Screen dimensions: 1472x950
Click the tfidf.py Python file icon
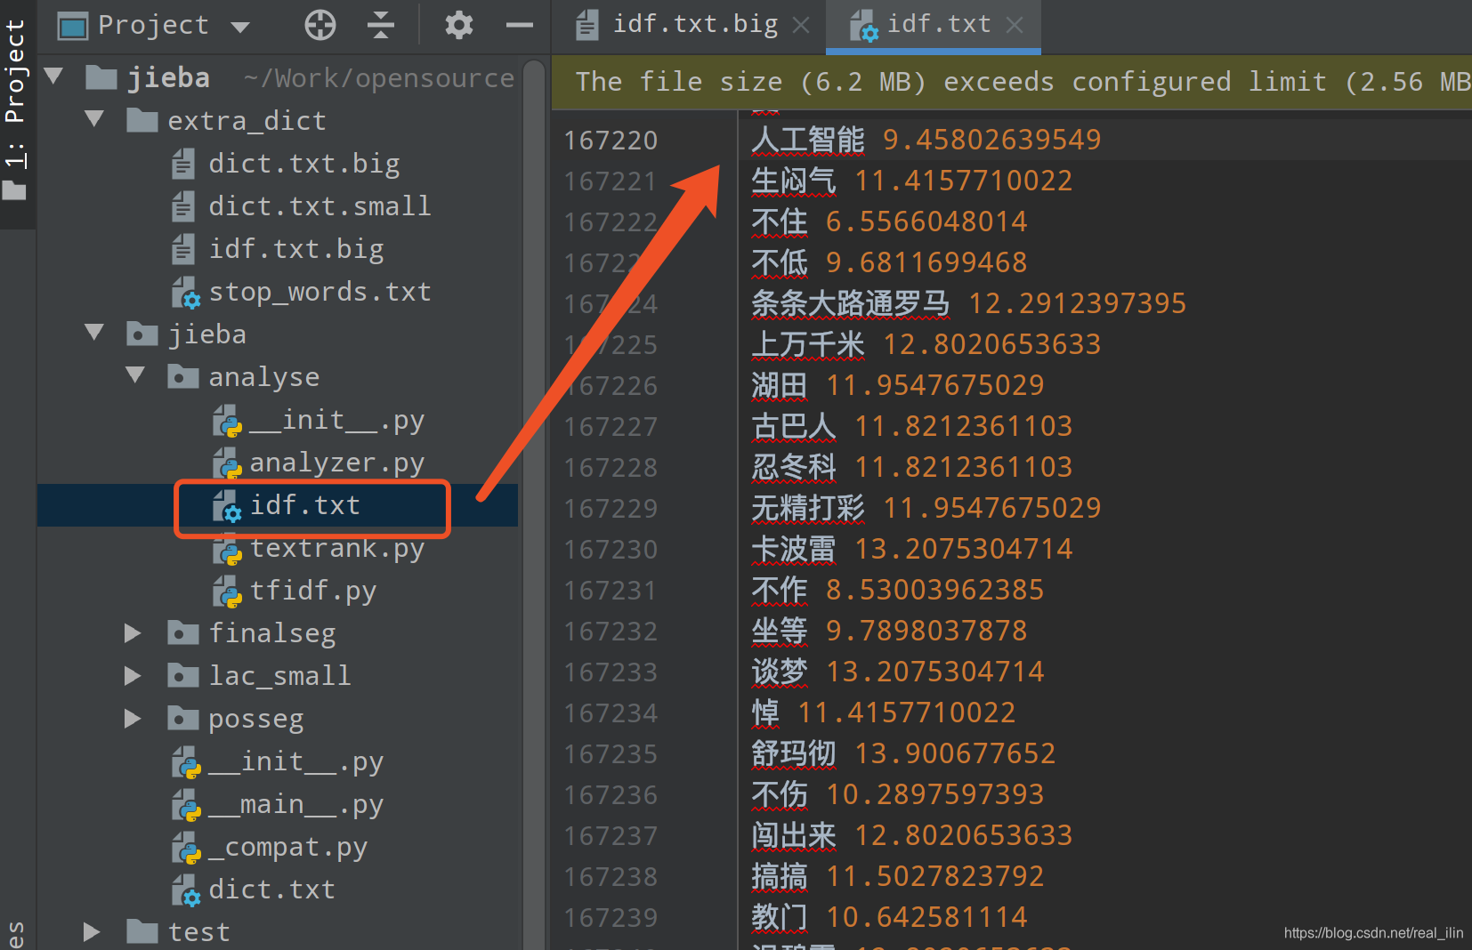tap(228, 592)
